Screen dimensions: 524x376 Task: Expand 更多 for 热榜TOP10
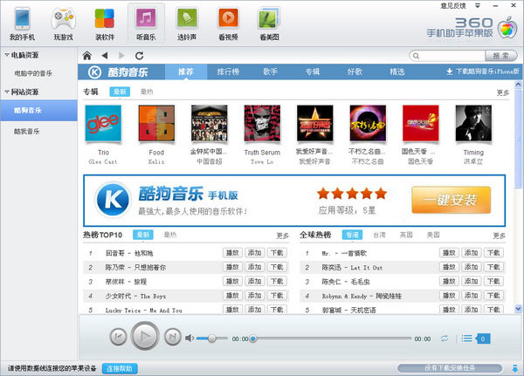point(282,236)
